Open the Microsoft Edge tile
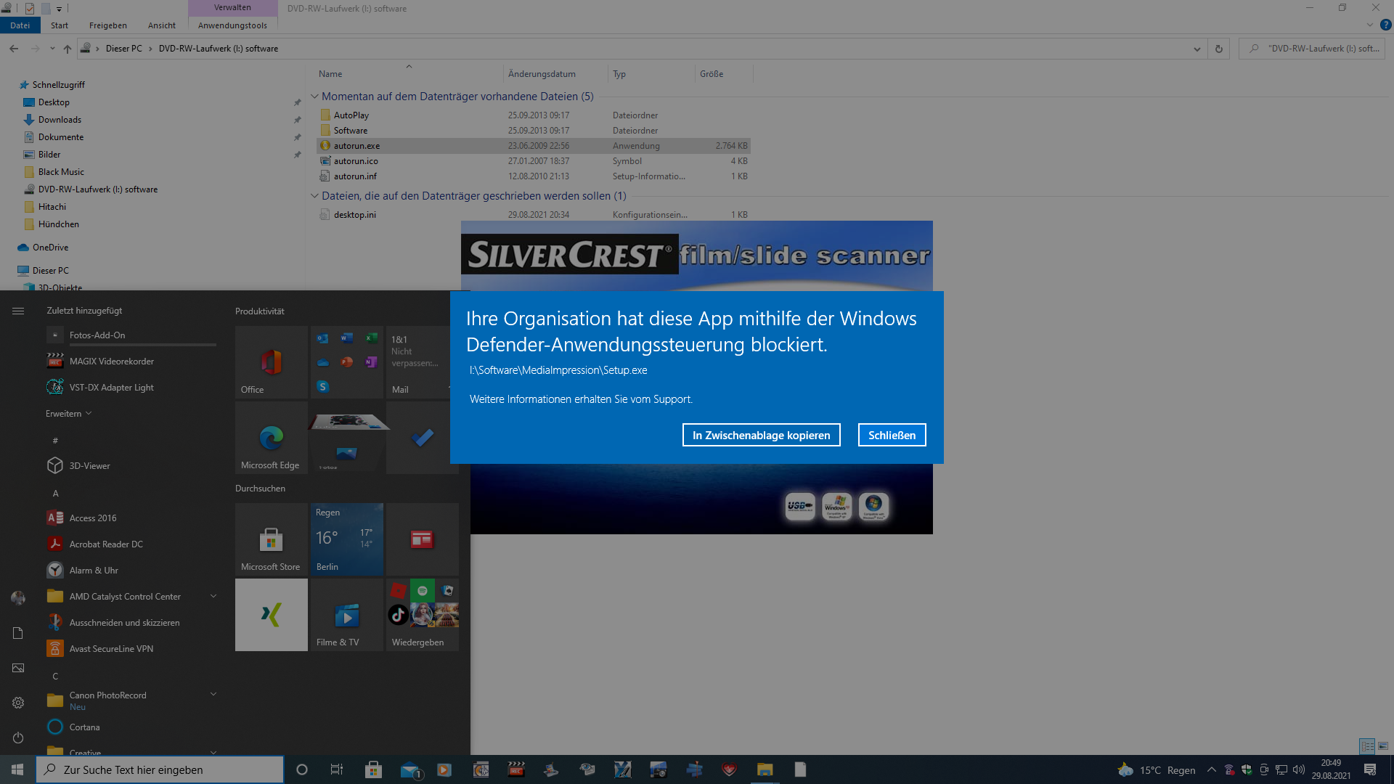Screen dimensions: 1394x784 coord(272,438)
